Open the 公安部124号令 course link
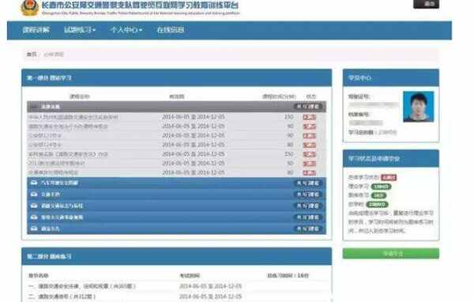The height and width of the screenshot is (302, 474). [x=45, y=145]
